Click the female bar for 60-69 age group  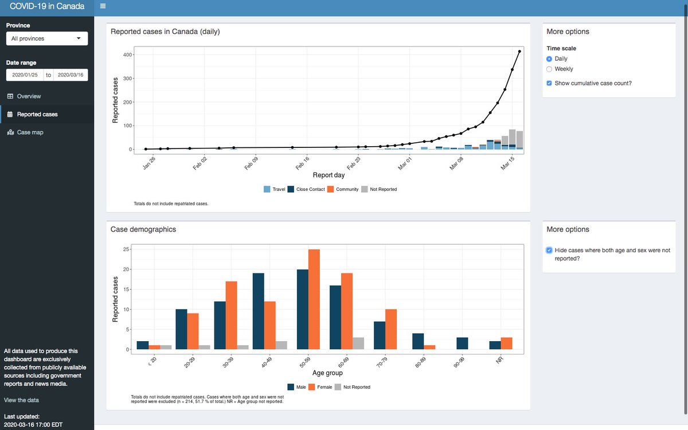(346, 311)
